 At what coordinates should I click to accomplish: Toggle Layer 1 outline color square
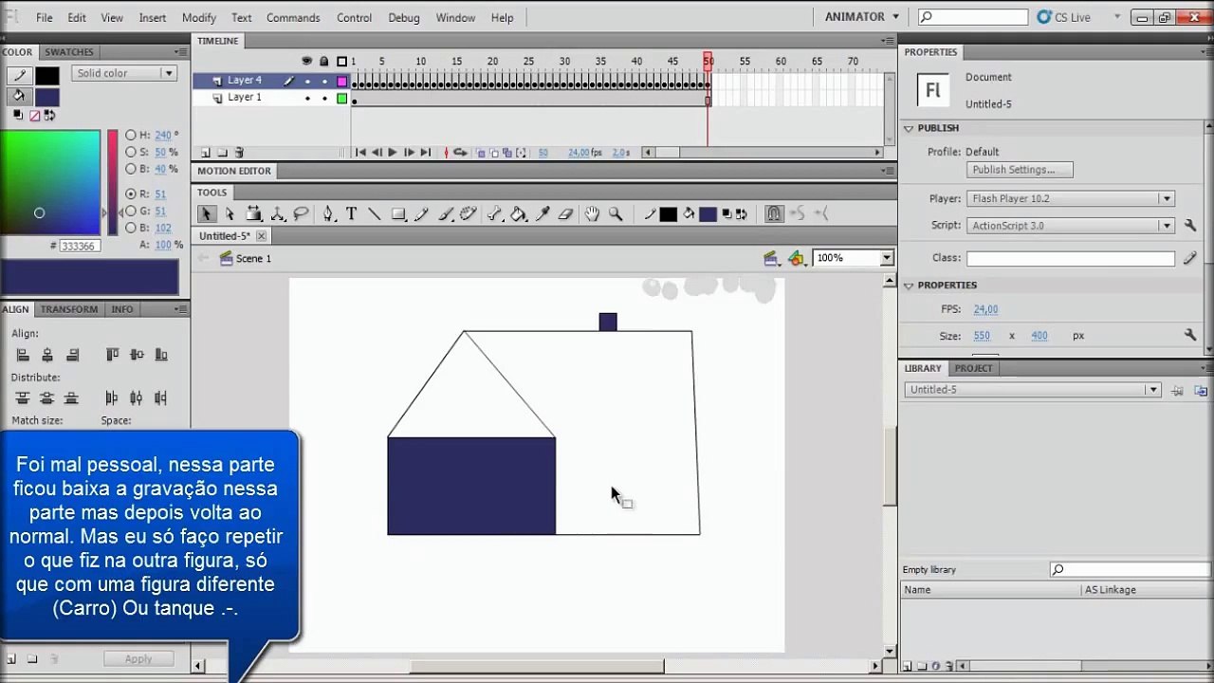click(x=342, y=98)
